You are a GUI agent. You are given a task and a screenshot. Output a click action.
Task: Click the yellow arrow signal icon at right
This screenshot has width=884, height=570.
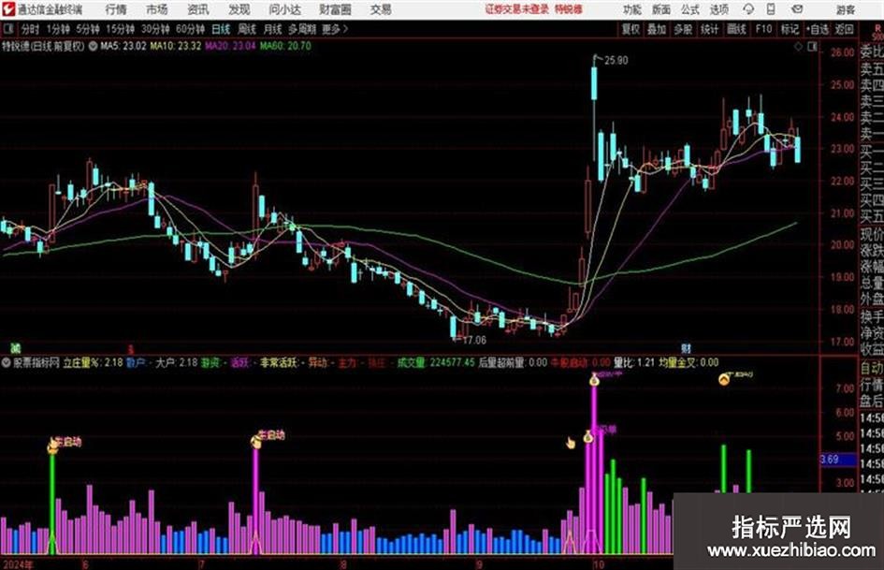724,379
